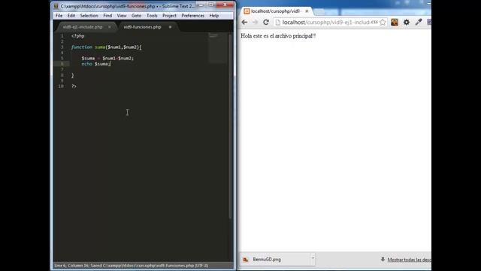Click 'Hola este es el archivo principal!!' text
The image size is (481, 271).
tap(278, 36)
